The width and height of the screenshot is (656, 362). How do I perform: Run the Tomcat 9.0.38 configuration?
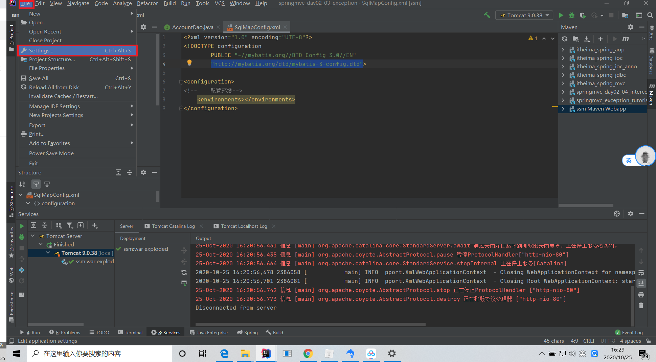561,15
